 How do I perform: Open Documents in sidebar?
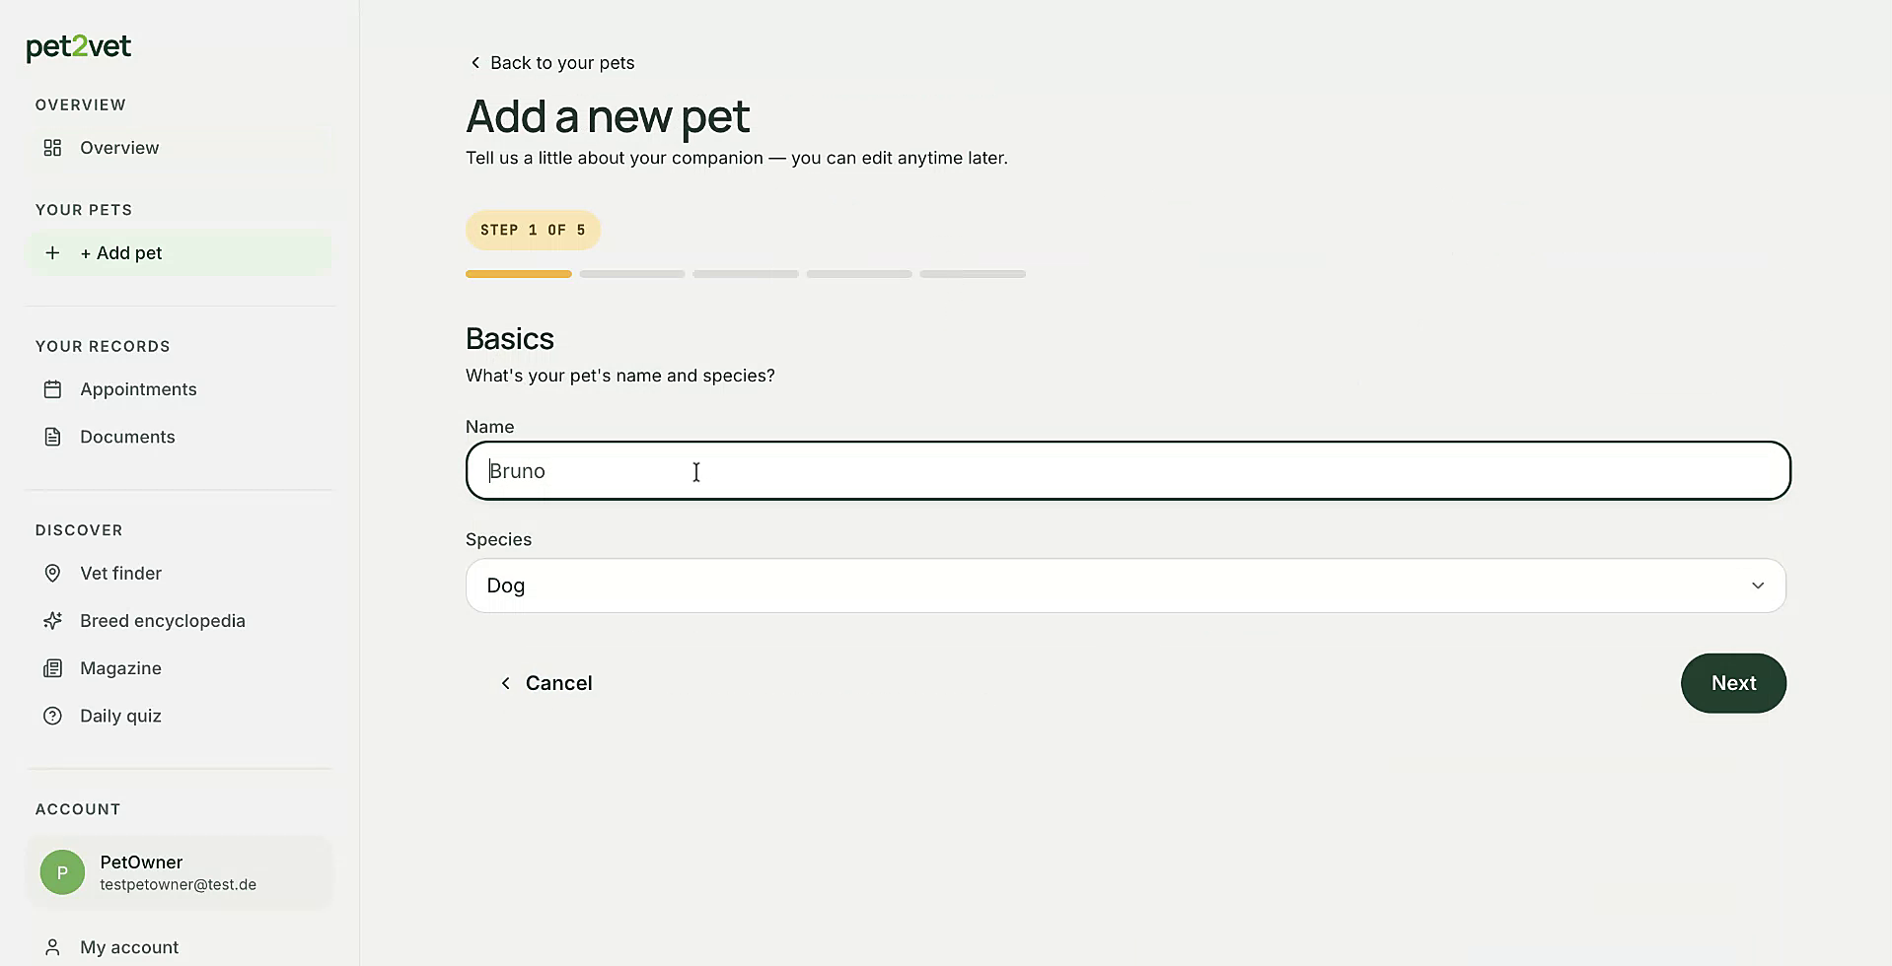180,437
